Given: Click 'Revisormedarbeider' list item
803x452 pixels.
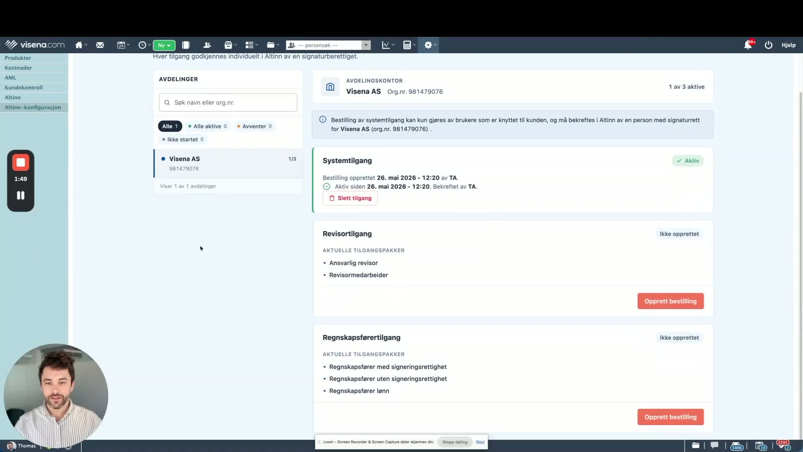Looking at the screenshot, I should [x=358, y=275].
